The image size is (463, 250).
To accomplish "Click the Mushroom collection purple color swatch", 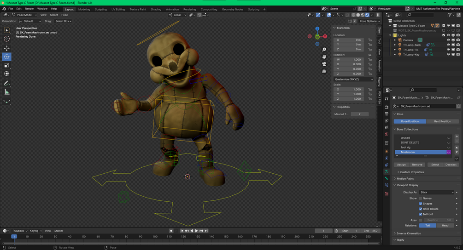I will coord(448,152).
